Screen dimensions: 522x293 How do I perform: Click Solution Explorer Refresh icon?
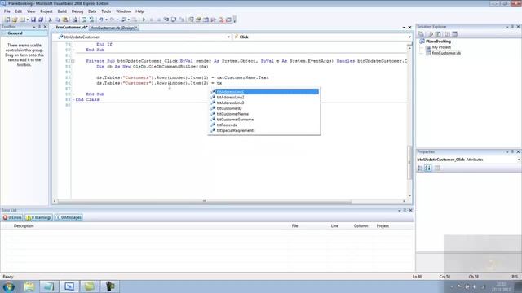(438, 34)
